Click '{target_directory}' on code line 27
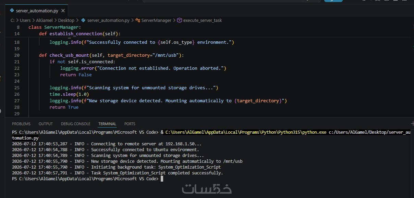This screenshot has width=414, height=198. point(258,101)
